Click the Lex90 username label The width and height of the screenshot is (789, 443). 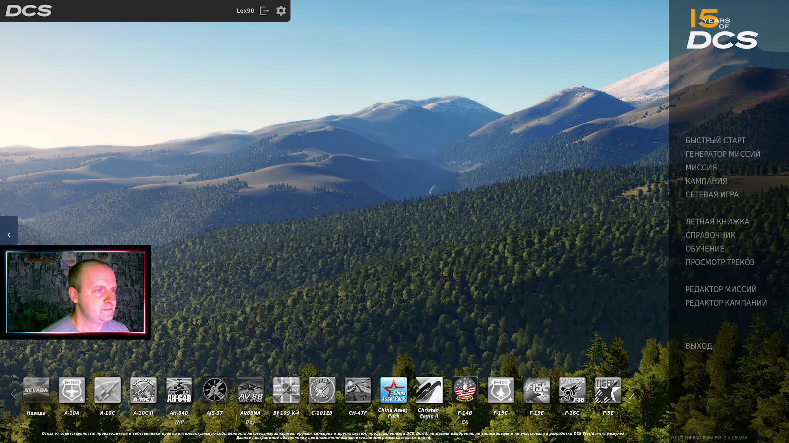pos(245,11)
